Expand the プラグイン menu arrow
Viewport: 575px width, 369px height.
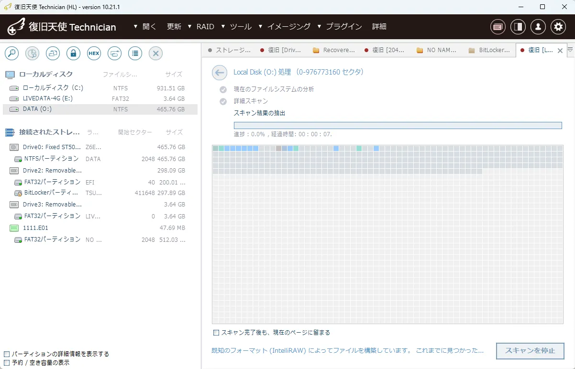320,27
